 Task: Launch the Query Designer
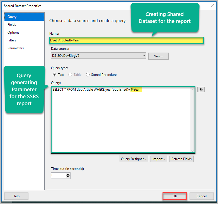click(x=134, y=159)
